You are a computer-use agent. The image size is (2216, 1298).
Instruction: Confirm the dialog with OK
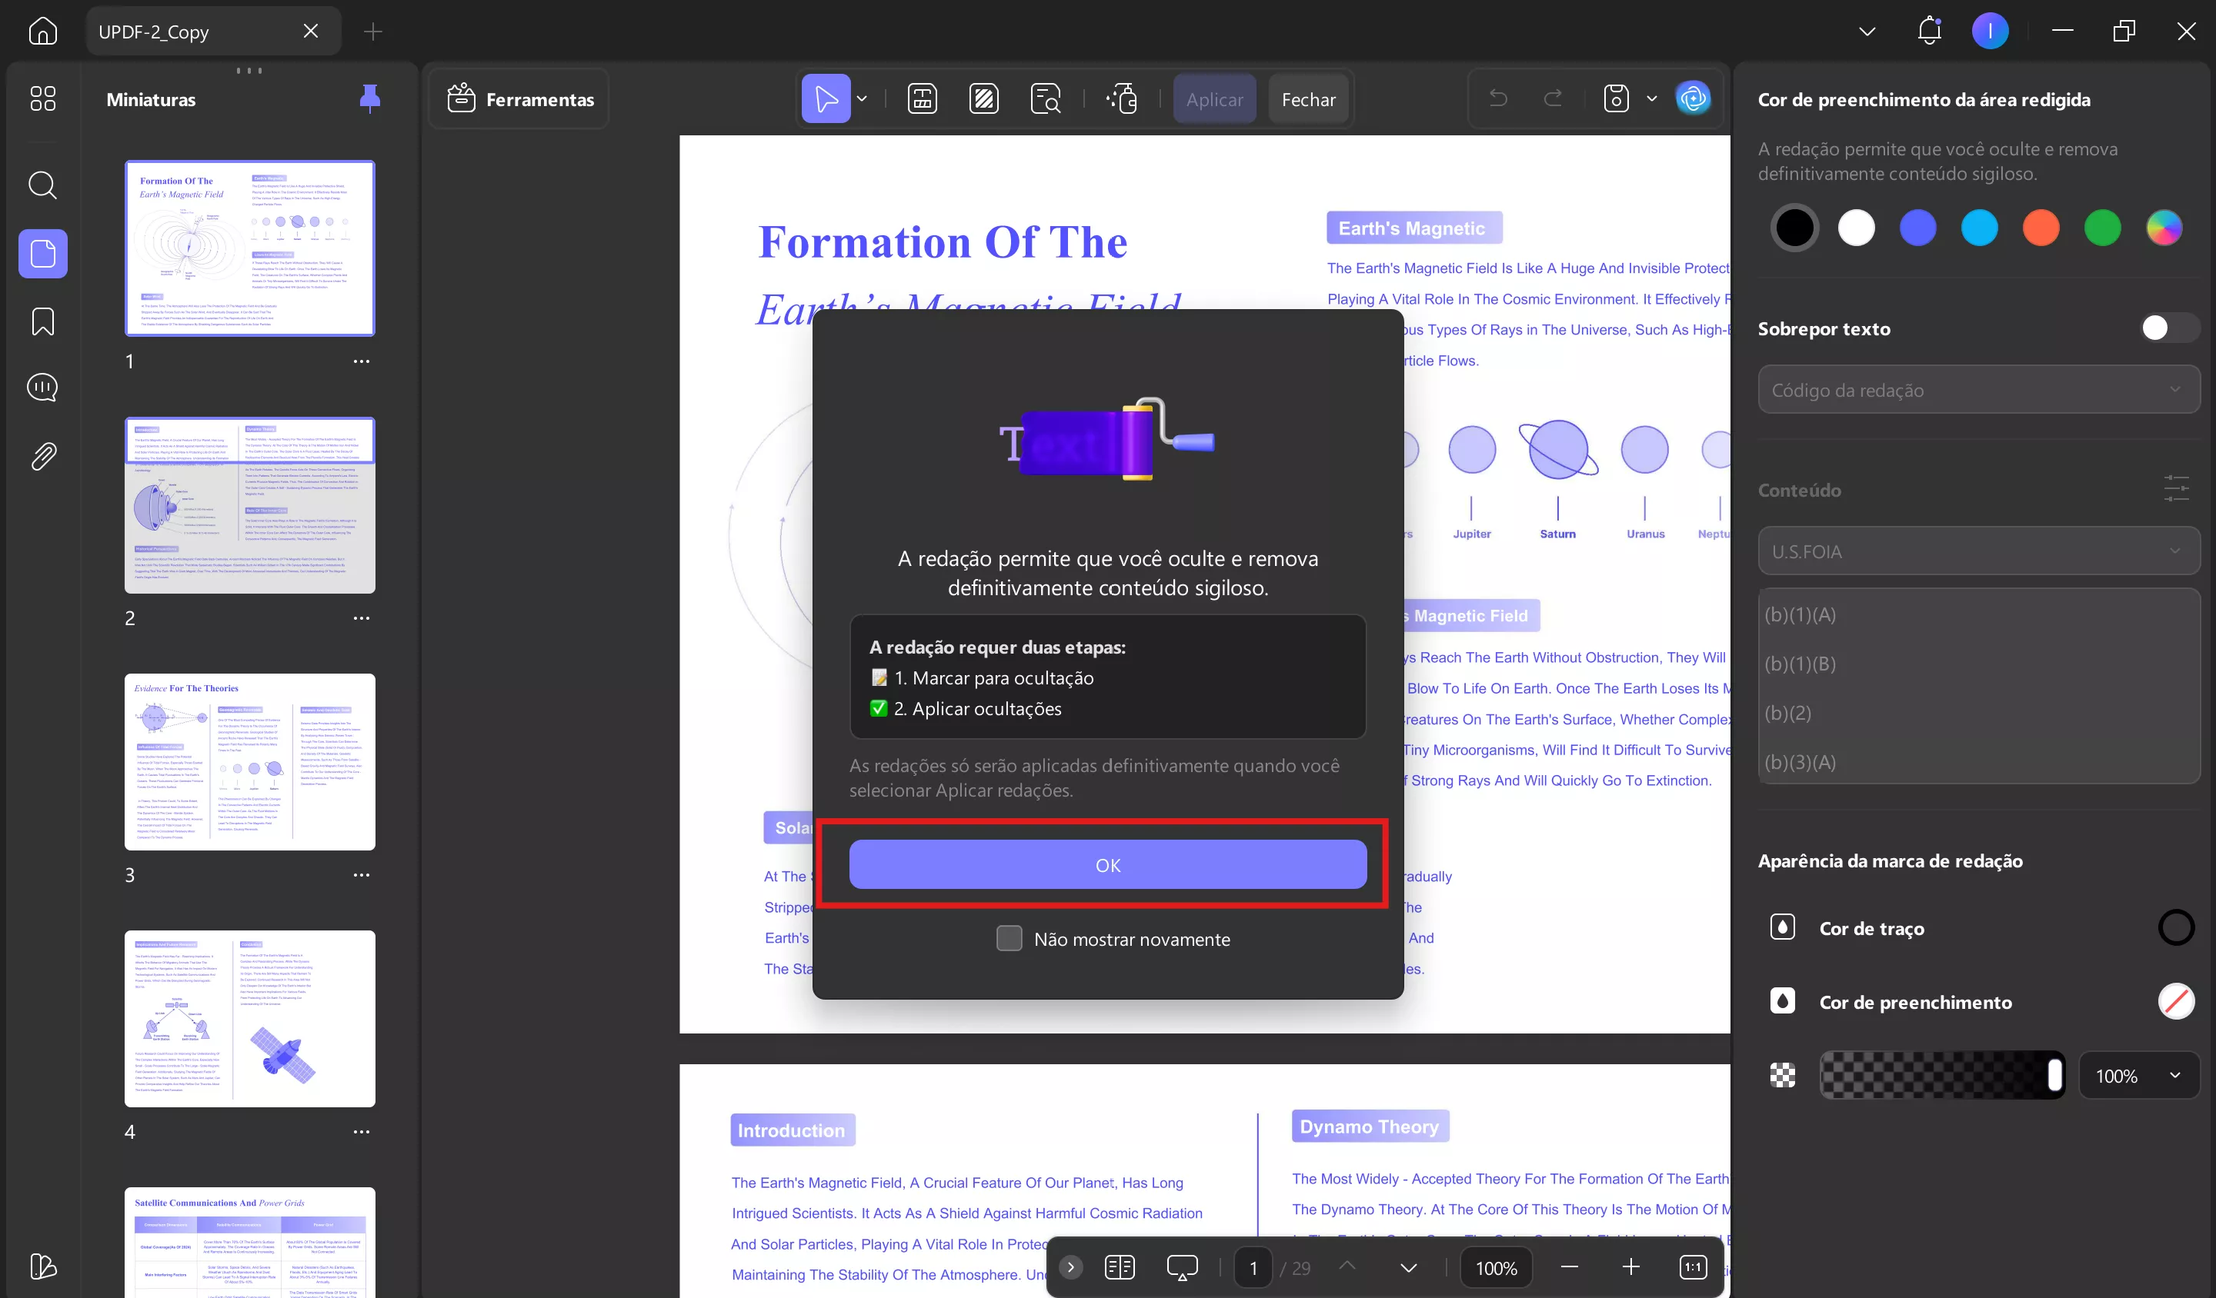pyautogui.click(x=1107, y=865)
